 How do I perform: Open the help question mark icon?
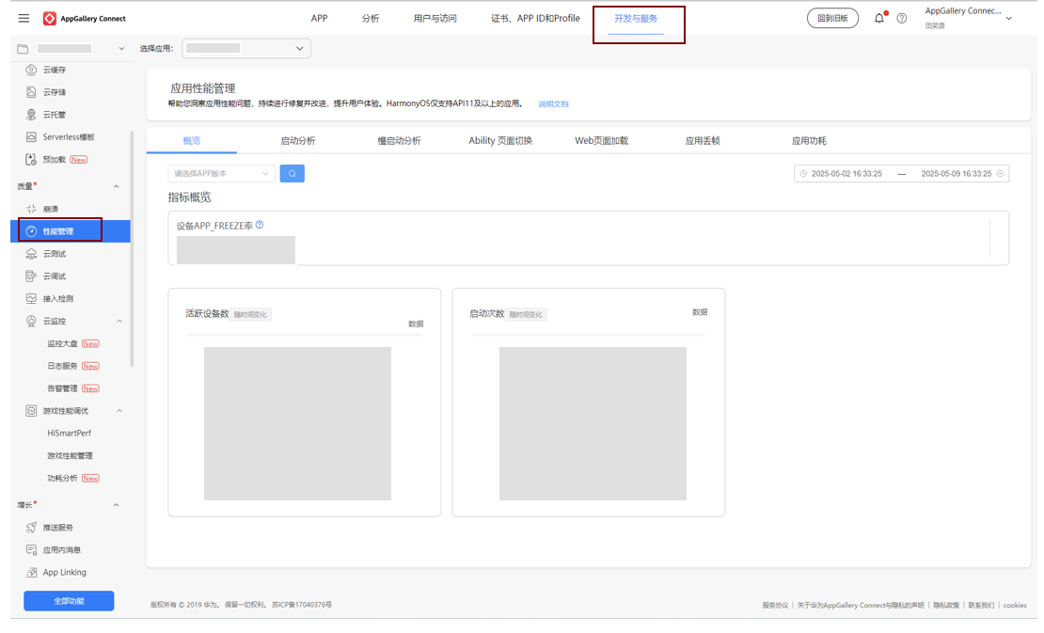coord(902,19)
